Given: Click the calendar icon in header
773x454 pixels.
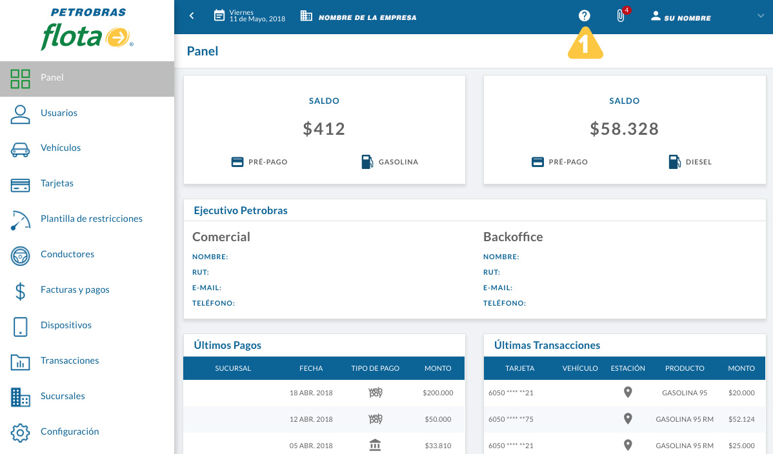Looking at the screenshot, I should [x=219, y=15].
